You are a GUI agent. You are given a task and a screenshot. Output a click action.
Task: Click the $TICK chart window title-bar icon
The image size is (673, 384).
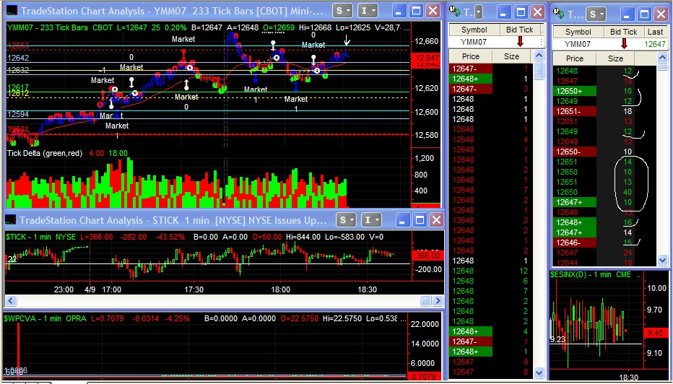[x=11, y=221]
